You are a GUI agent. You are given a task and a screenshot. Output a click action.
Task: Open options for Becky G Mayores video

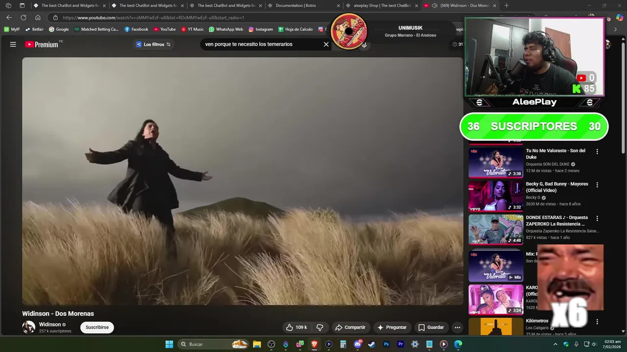(x=597, y=185)
